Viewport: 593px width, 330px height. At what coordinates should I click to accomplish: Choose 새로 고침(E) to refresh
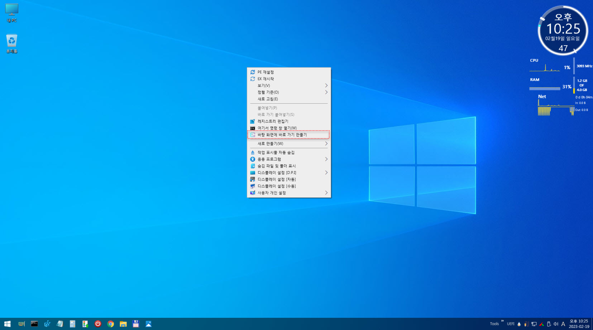point(289,99)
